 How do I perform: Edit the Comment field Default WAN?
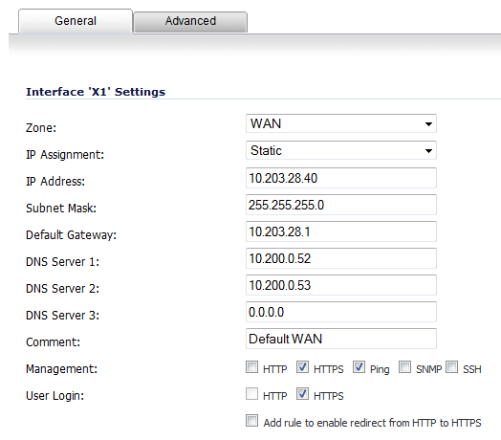point(341,339)
